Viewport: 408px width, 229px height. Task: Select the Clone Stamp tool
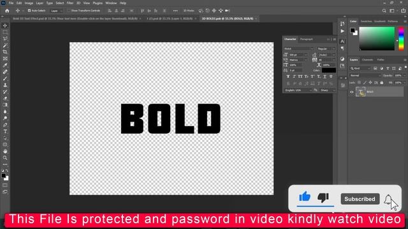click(5, 85)
